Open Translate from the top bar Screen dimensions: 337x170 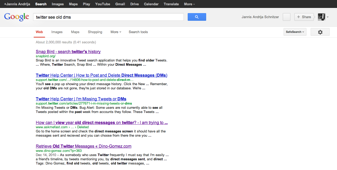(x=171, y=4)
